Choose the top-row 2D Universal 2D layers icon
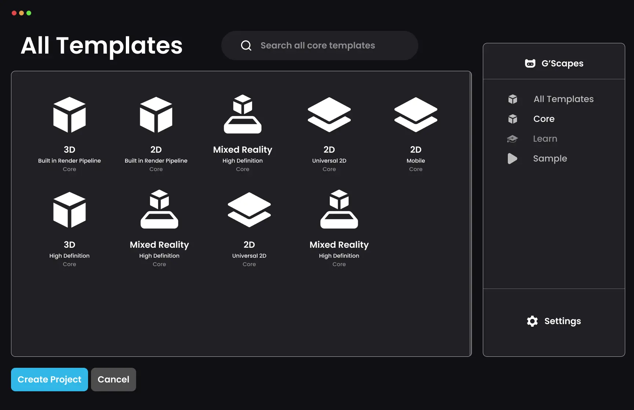634x410 pixels. [x=329, y=115]
